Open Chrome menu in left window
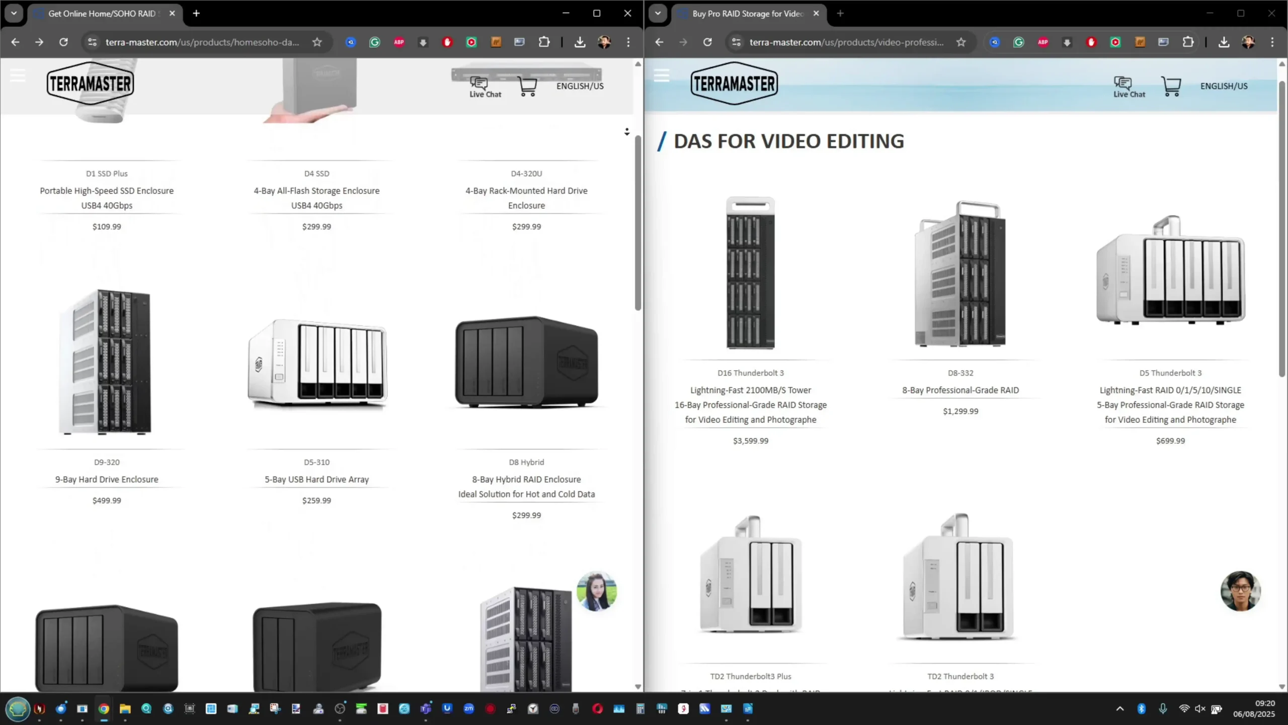1288x725 pixels. [628, 42]
